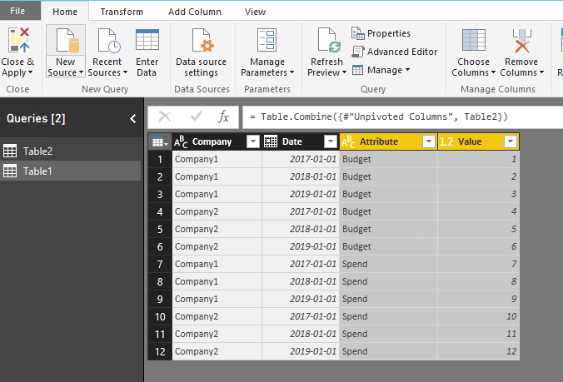The image size is (563, 382).
Task: Click the Value column decimal type icon
Action: (x=446, y=141)
